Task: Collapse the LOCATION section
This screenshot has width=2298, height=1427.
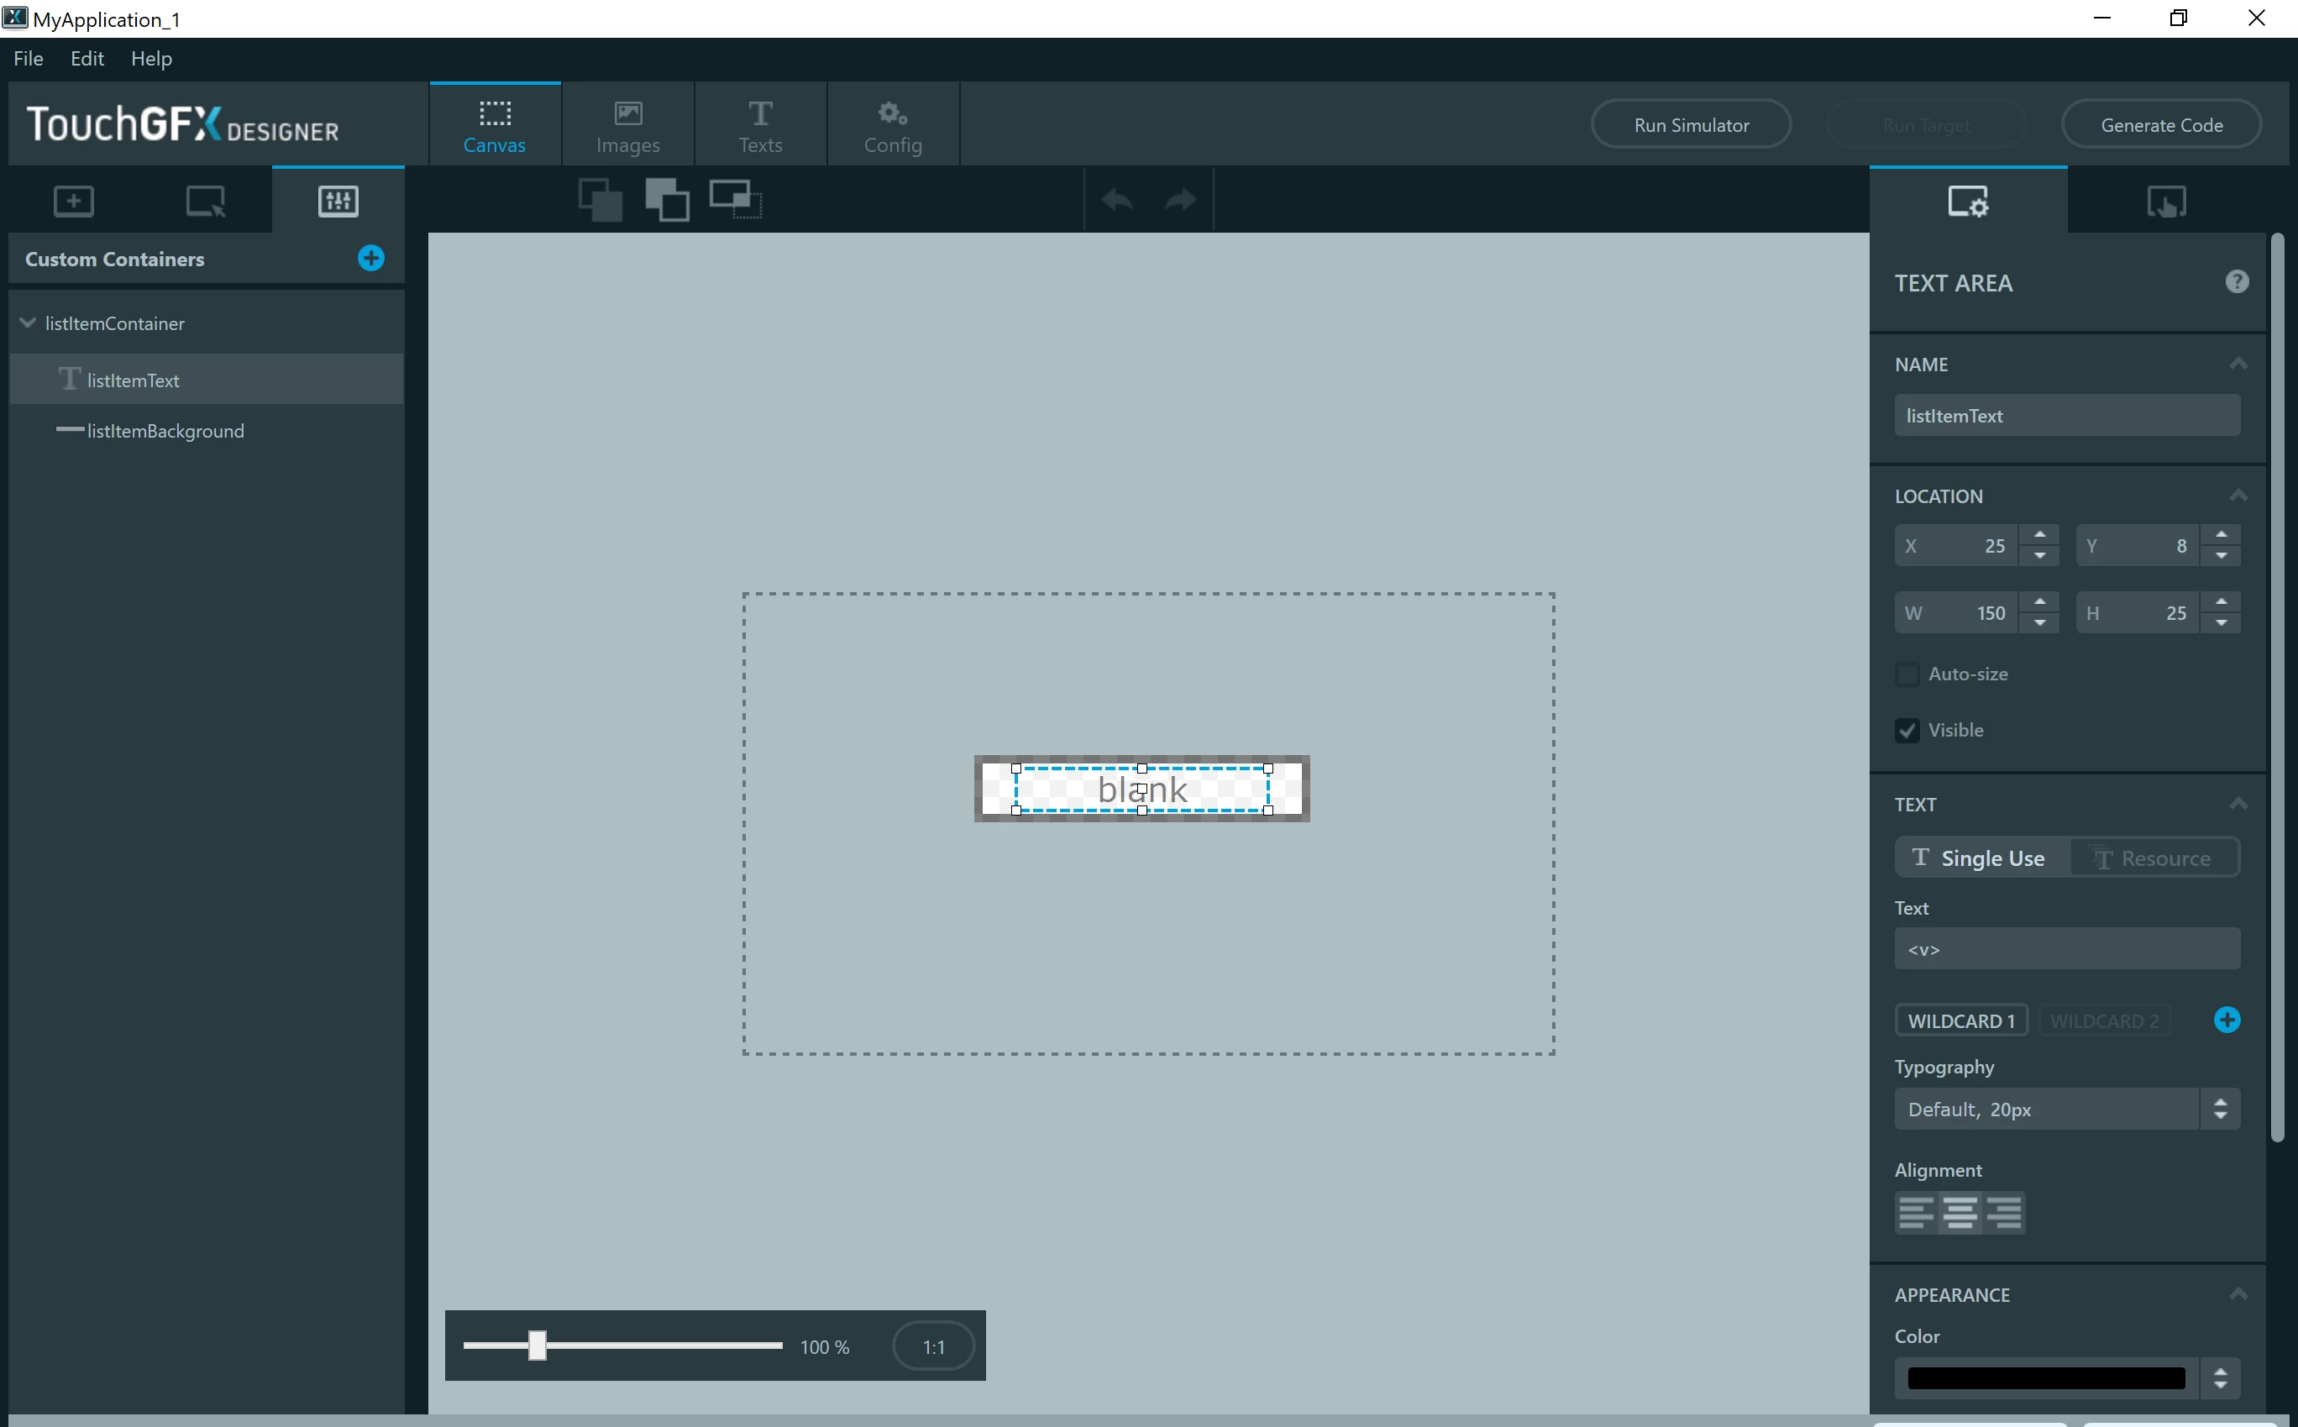Action: point(2238,496)
